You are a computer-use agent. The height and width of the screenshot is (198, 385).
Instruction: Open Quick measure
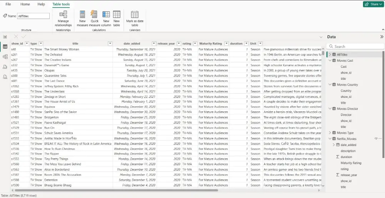(x=94, y=18)
